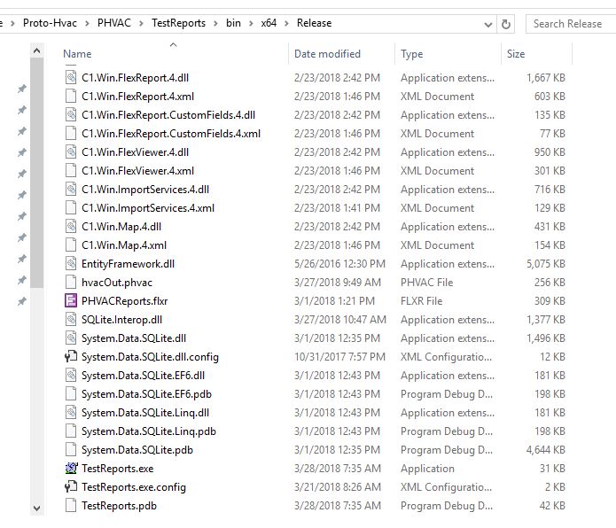
Task: Click the EntityFramework.dll file icon
Action: point(71,264)
